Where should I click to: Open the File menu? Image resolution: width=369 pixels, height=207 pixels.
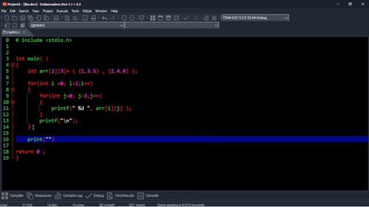pyautogui.click(x=4, y=11)
